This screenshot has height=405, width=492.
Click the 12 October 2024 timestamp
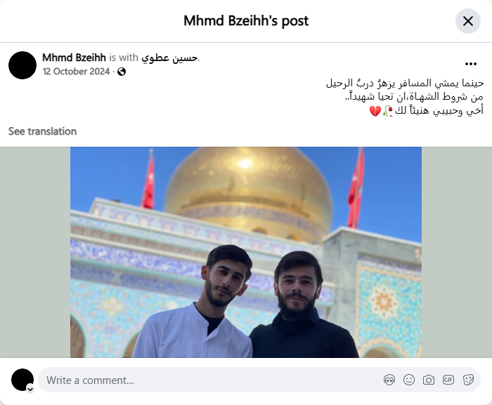tap(76, 72)
